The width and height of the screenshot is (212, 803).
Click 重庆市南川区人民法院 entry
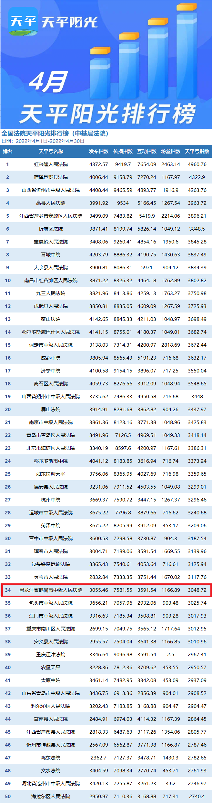pos(51,629)
